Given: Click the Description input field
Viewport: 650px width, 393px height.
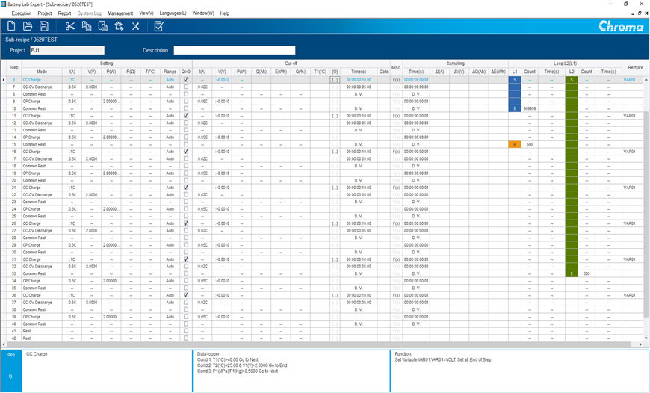Looking at the screenshot, I should click(234, 50).
